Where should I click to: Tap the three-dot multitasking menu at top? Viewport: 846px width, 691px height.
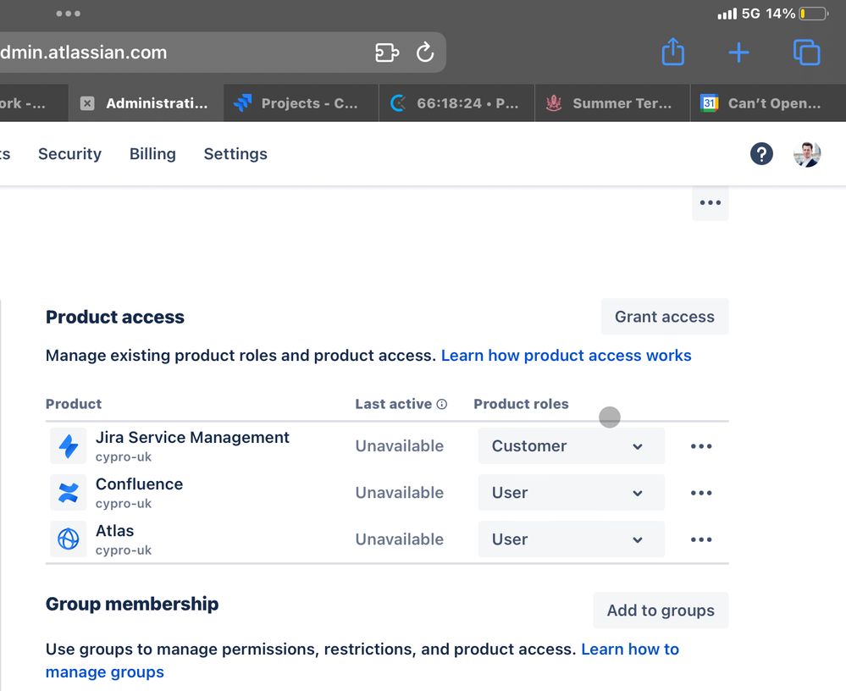[x=68, y=14]
